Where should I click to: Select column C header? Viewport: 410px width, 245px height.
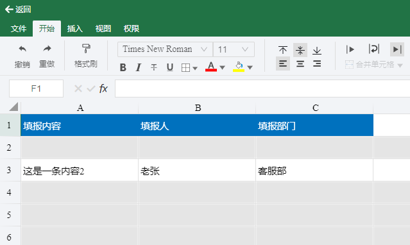coord(315,108)
